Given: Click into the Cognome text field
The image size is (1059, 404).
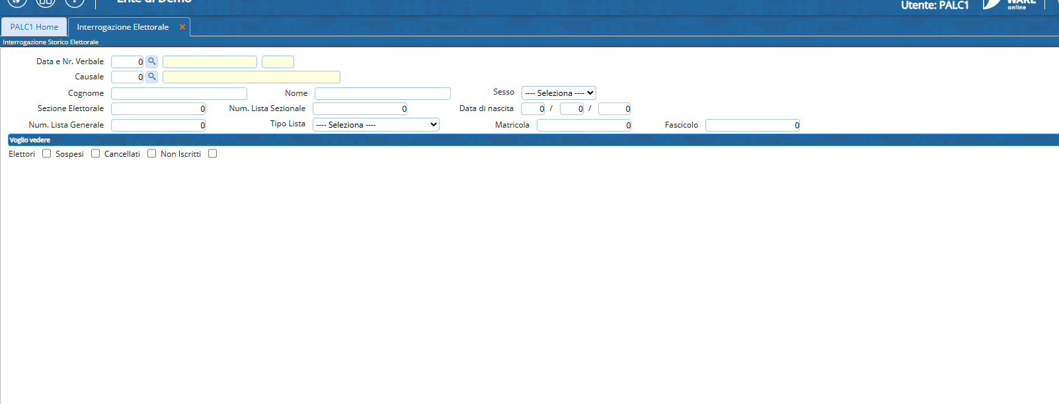Looking at the screenshot, I should (x=179, y=94).
